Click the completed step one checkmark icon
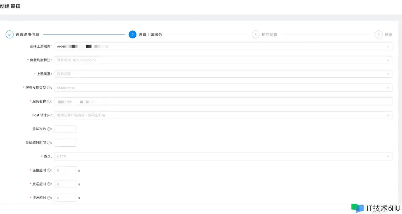This screenshot has width=402, height=214. 9,34
